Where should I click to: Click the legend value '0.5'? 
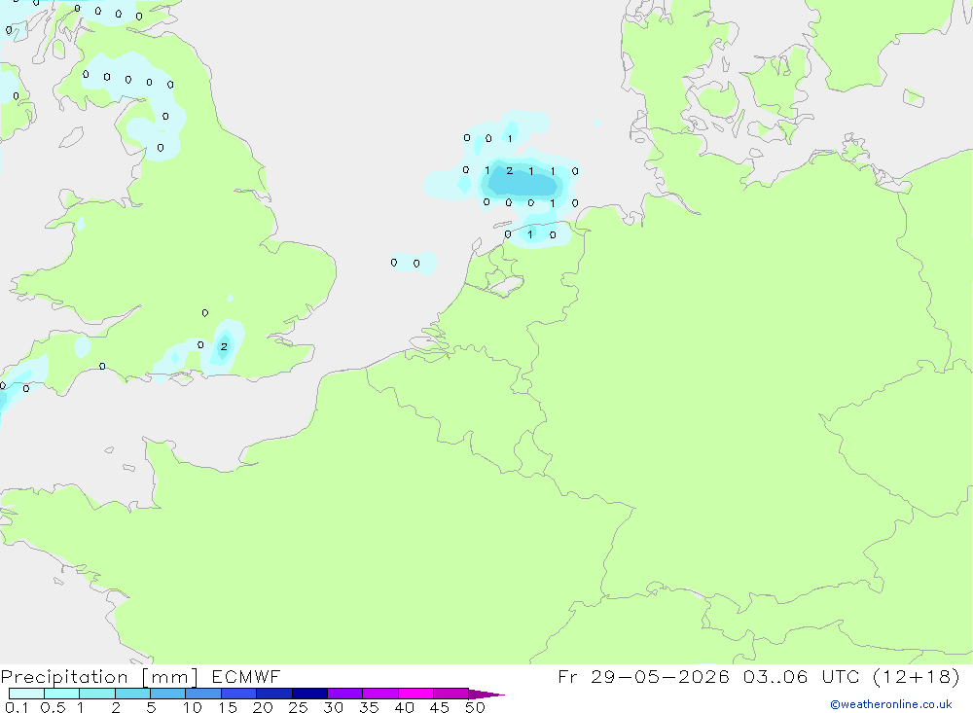(x=53, y=707)
